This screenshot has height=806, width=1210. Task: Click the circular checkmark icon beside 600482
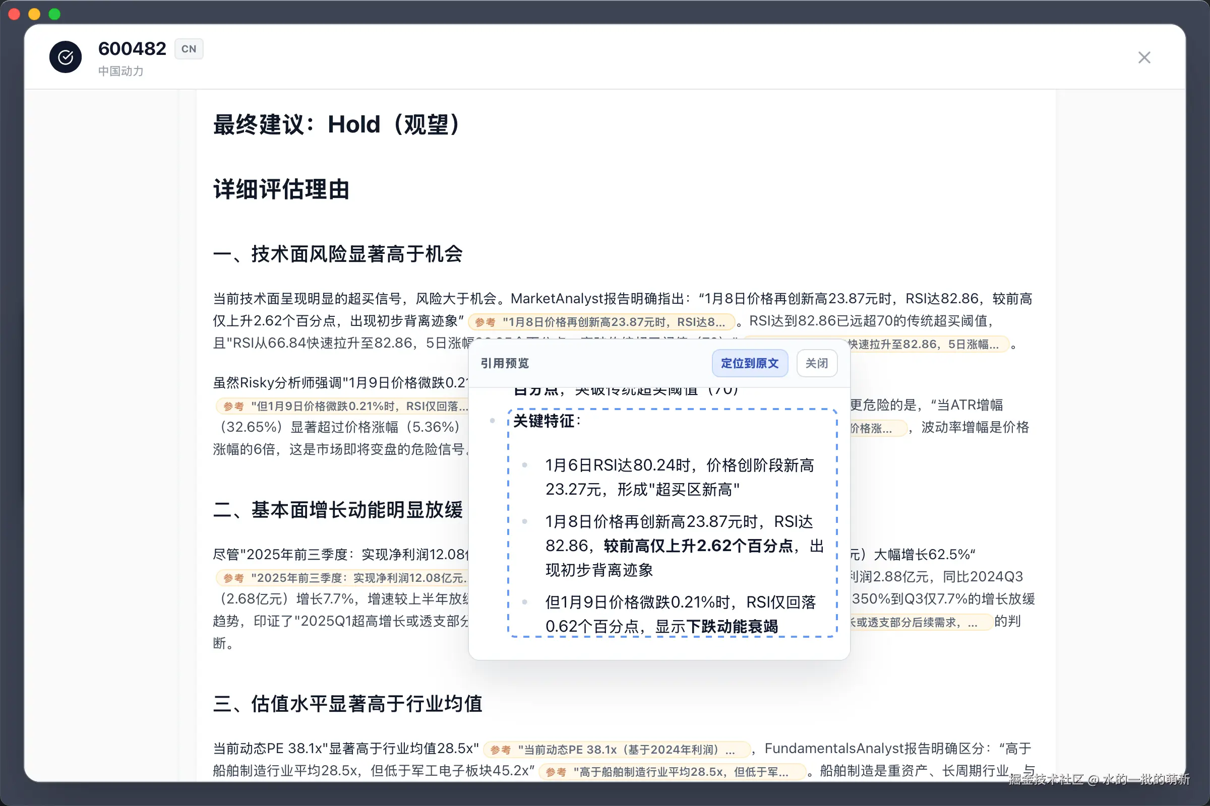click(x=66, y=56)
